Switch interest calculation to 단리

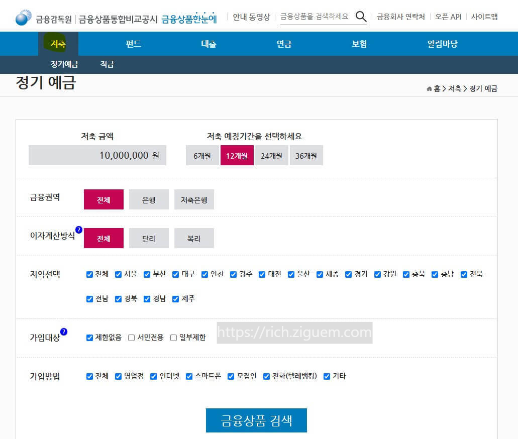pos(149,239)
